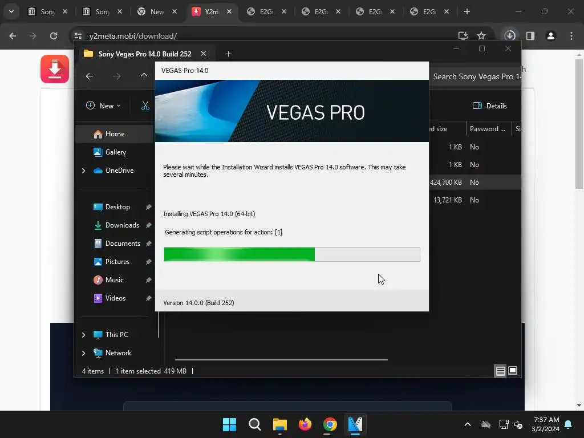Open Chrome downloads icon
Image resolution: width=584 pixels, height=438 pixels.
(510, 36)
